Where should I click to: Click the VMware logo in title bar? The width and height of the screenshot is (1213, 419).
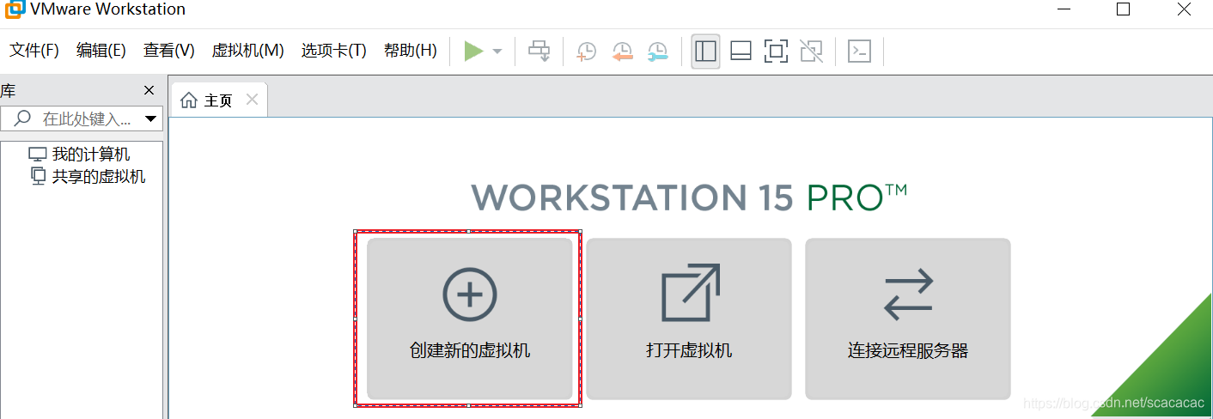click(x=15, y=10)
